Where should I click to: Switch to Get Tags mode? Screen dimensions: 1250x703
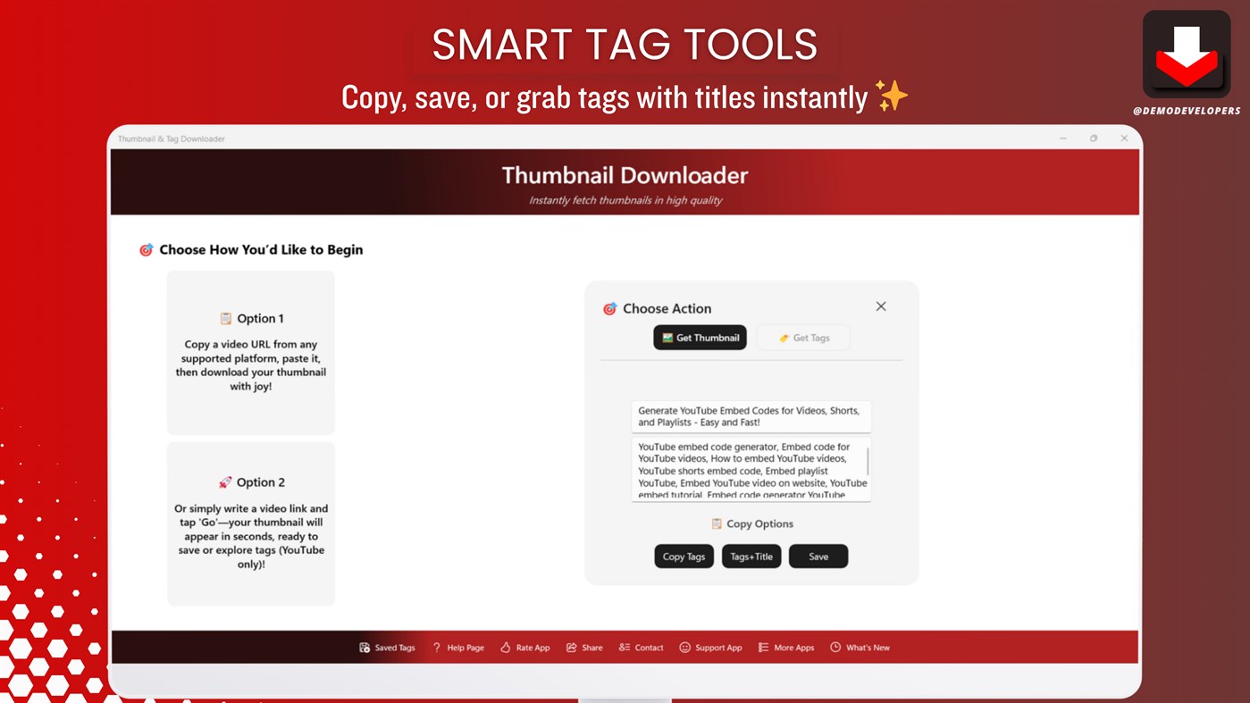coord(802,337)
